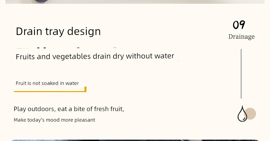Select the "Drainage" label text
Image resolution: width=270 pixels, height=141 pixels.
[x=241, y=37]
